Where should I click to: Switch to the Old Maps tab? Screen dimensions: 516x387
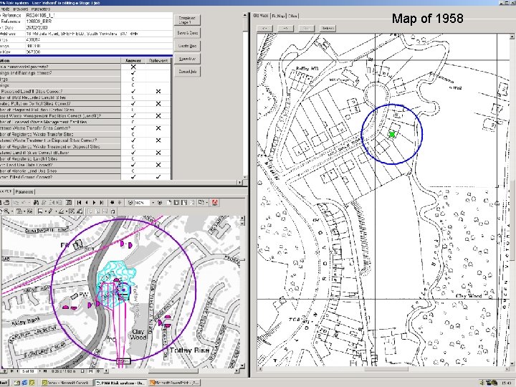261,16
